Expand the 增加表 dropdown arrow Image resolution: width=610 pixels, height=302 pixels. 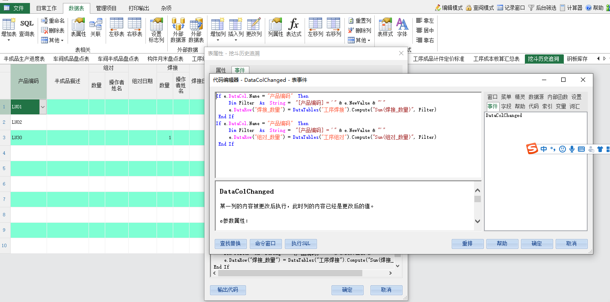click(x=9, y=40)
